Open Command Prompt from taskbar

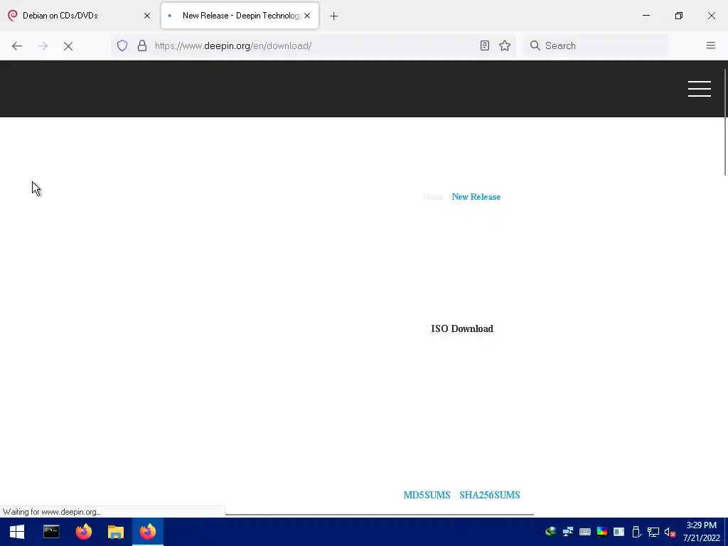click(51, 532)
